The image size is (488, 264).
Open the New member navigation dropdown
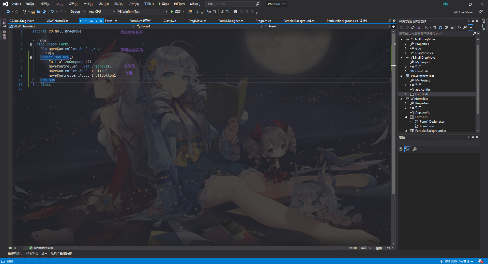(327, 26)
